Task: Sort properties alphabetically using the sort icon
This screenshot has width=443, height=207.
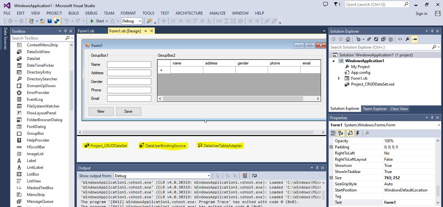Action: click(x=341, y=133)
